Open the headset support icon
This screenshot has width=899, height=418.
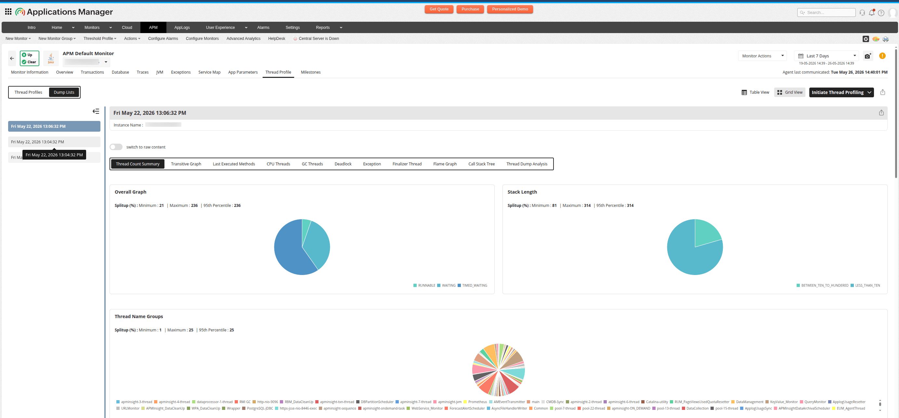pos(862,13)
